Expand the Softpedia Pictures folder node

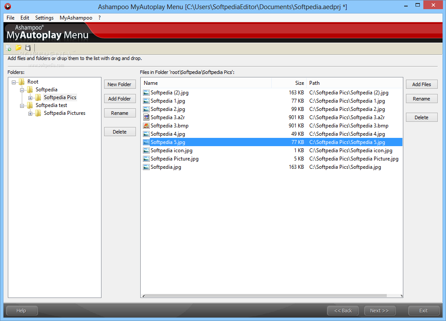click(x=30, y=114)
